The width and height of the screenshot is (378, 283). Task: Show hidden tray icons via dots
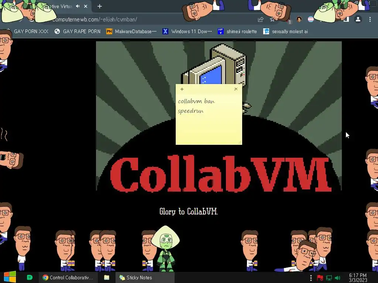pyautogui.click(x=311, y=278)
